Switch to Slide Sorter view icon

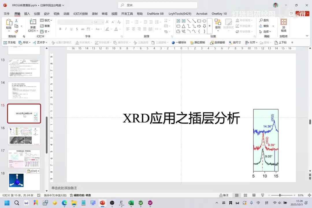click(245, 195)
